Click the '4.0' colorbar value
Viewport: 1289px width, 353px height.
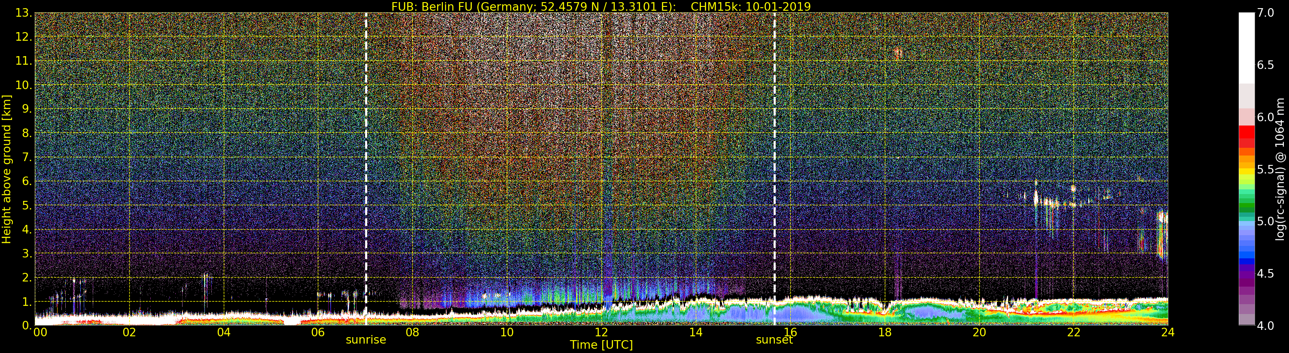[x=1265, y=326]
